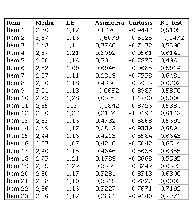193x202 pixels.
Task: Click the Media column header
Action: (44, 23)
